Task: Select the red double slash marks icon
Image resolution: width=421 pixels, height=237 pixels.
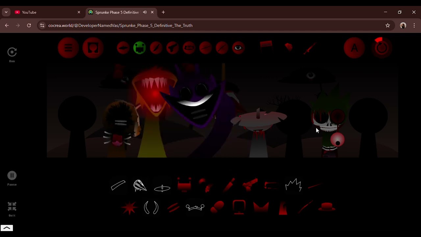Action: [x=173, y=207]
